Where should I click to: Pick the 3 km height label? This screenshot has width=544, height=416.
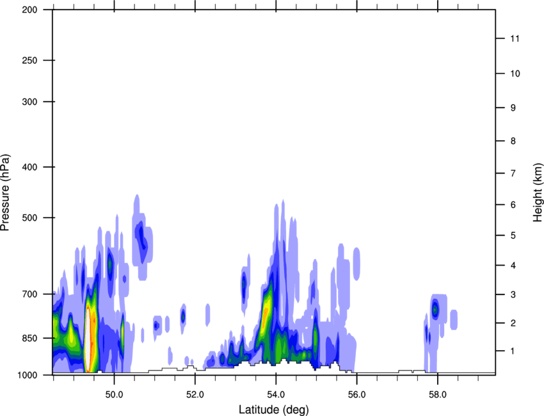[513, 294]
